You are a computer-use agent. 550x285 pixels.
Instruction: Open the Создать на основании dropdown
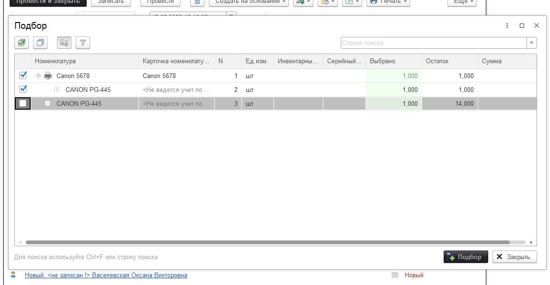click(249, 1)
